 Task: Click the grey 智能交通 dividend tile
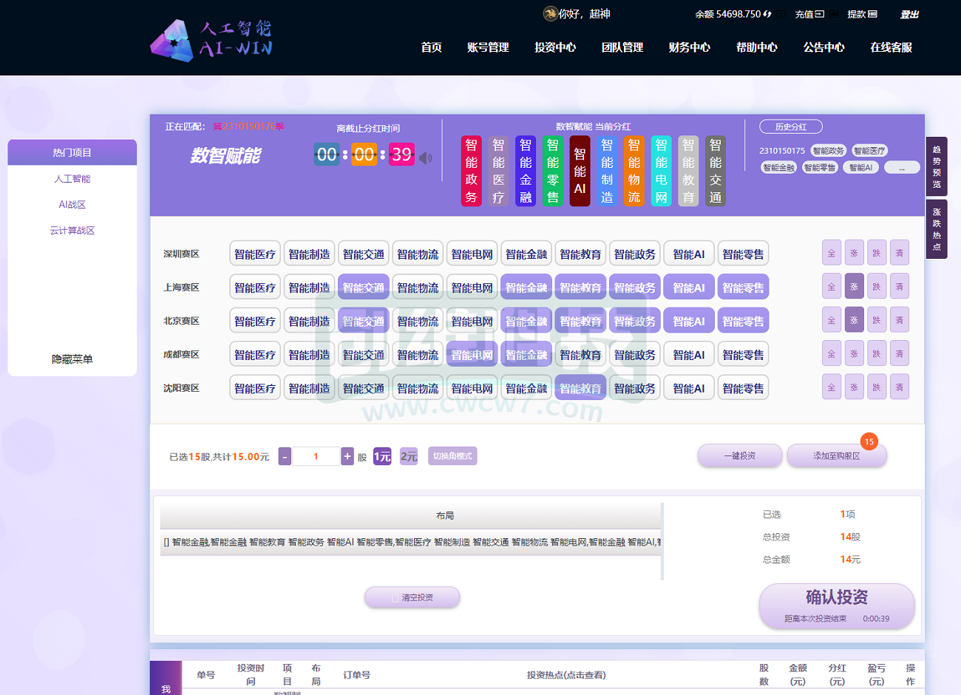coord(716,171)
